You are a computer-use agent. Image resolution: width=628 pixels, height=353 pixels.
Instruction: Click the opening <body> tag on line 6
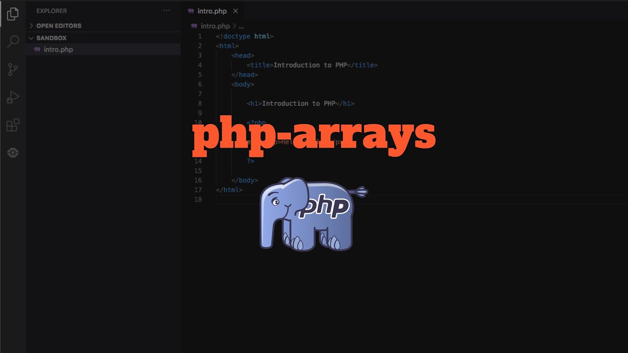click(243, 84)
